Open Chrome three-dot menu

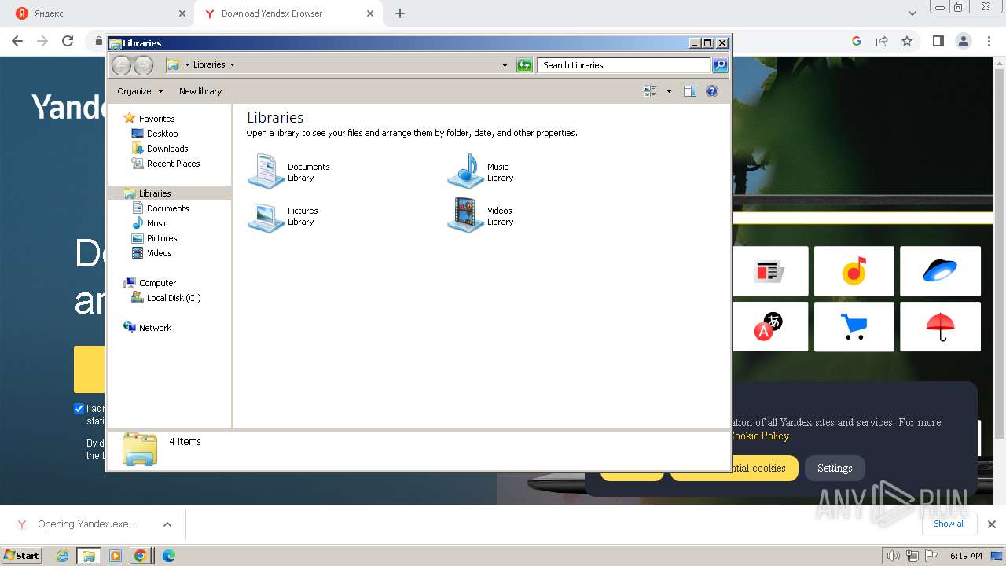(989, 41)
